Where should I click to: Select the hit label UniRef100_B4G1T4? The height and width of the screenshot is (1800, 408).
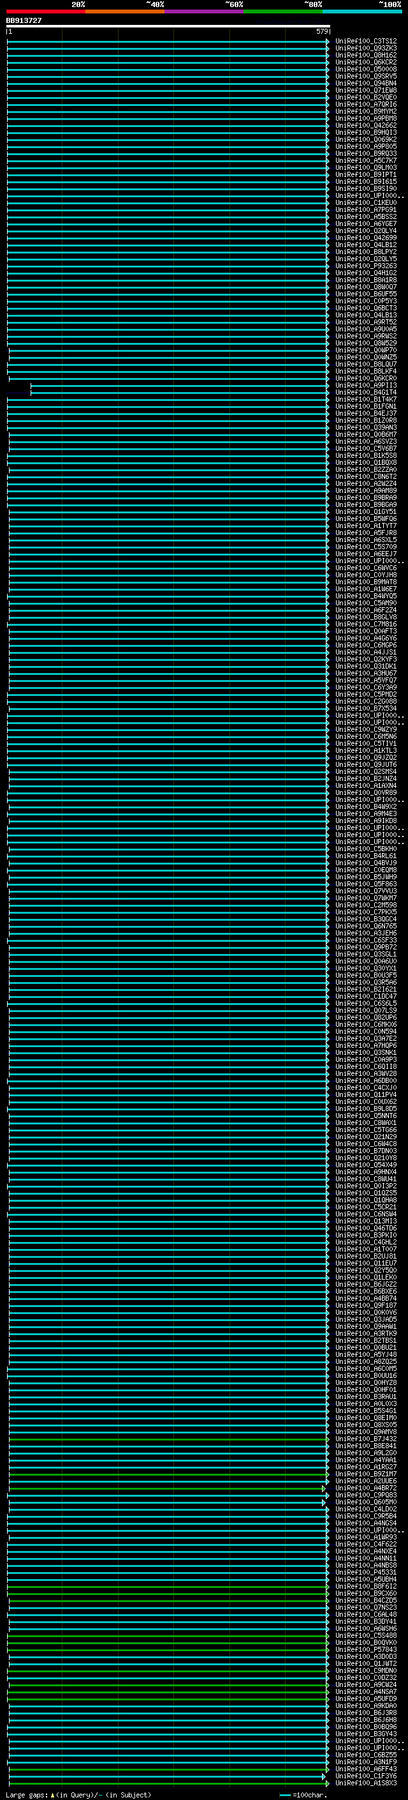coord(365,393)
